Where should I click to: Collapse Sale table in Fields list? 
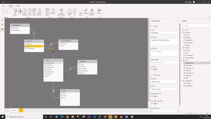pos(182,60)
